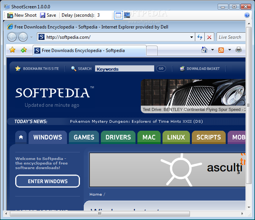Click the ENTER WINDOWS button

pyautogui.click(x=48, y=181)
